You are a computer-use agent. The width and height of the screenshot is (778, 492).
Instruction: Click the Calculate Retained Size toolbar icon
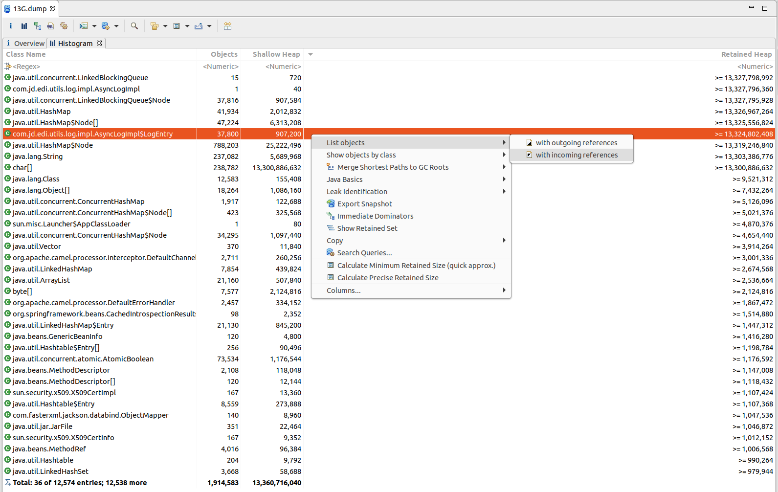pos(177,26)
